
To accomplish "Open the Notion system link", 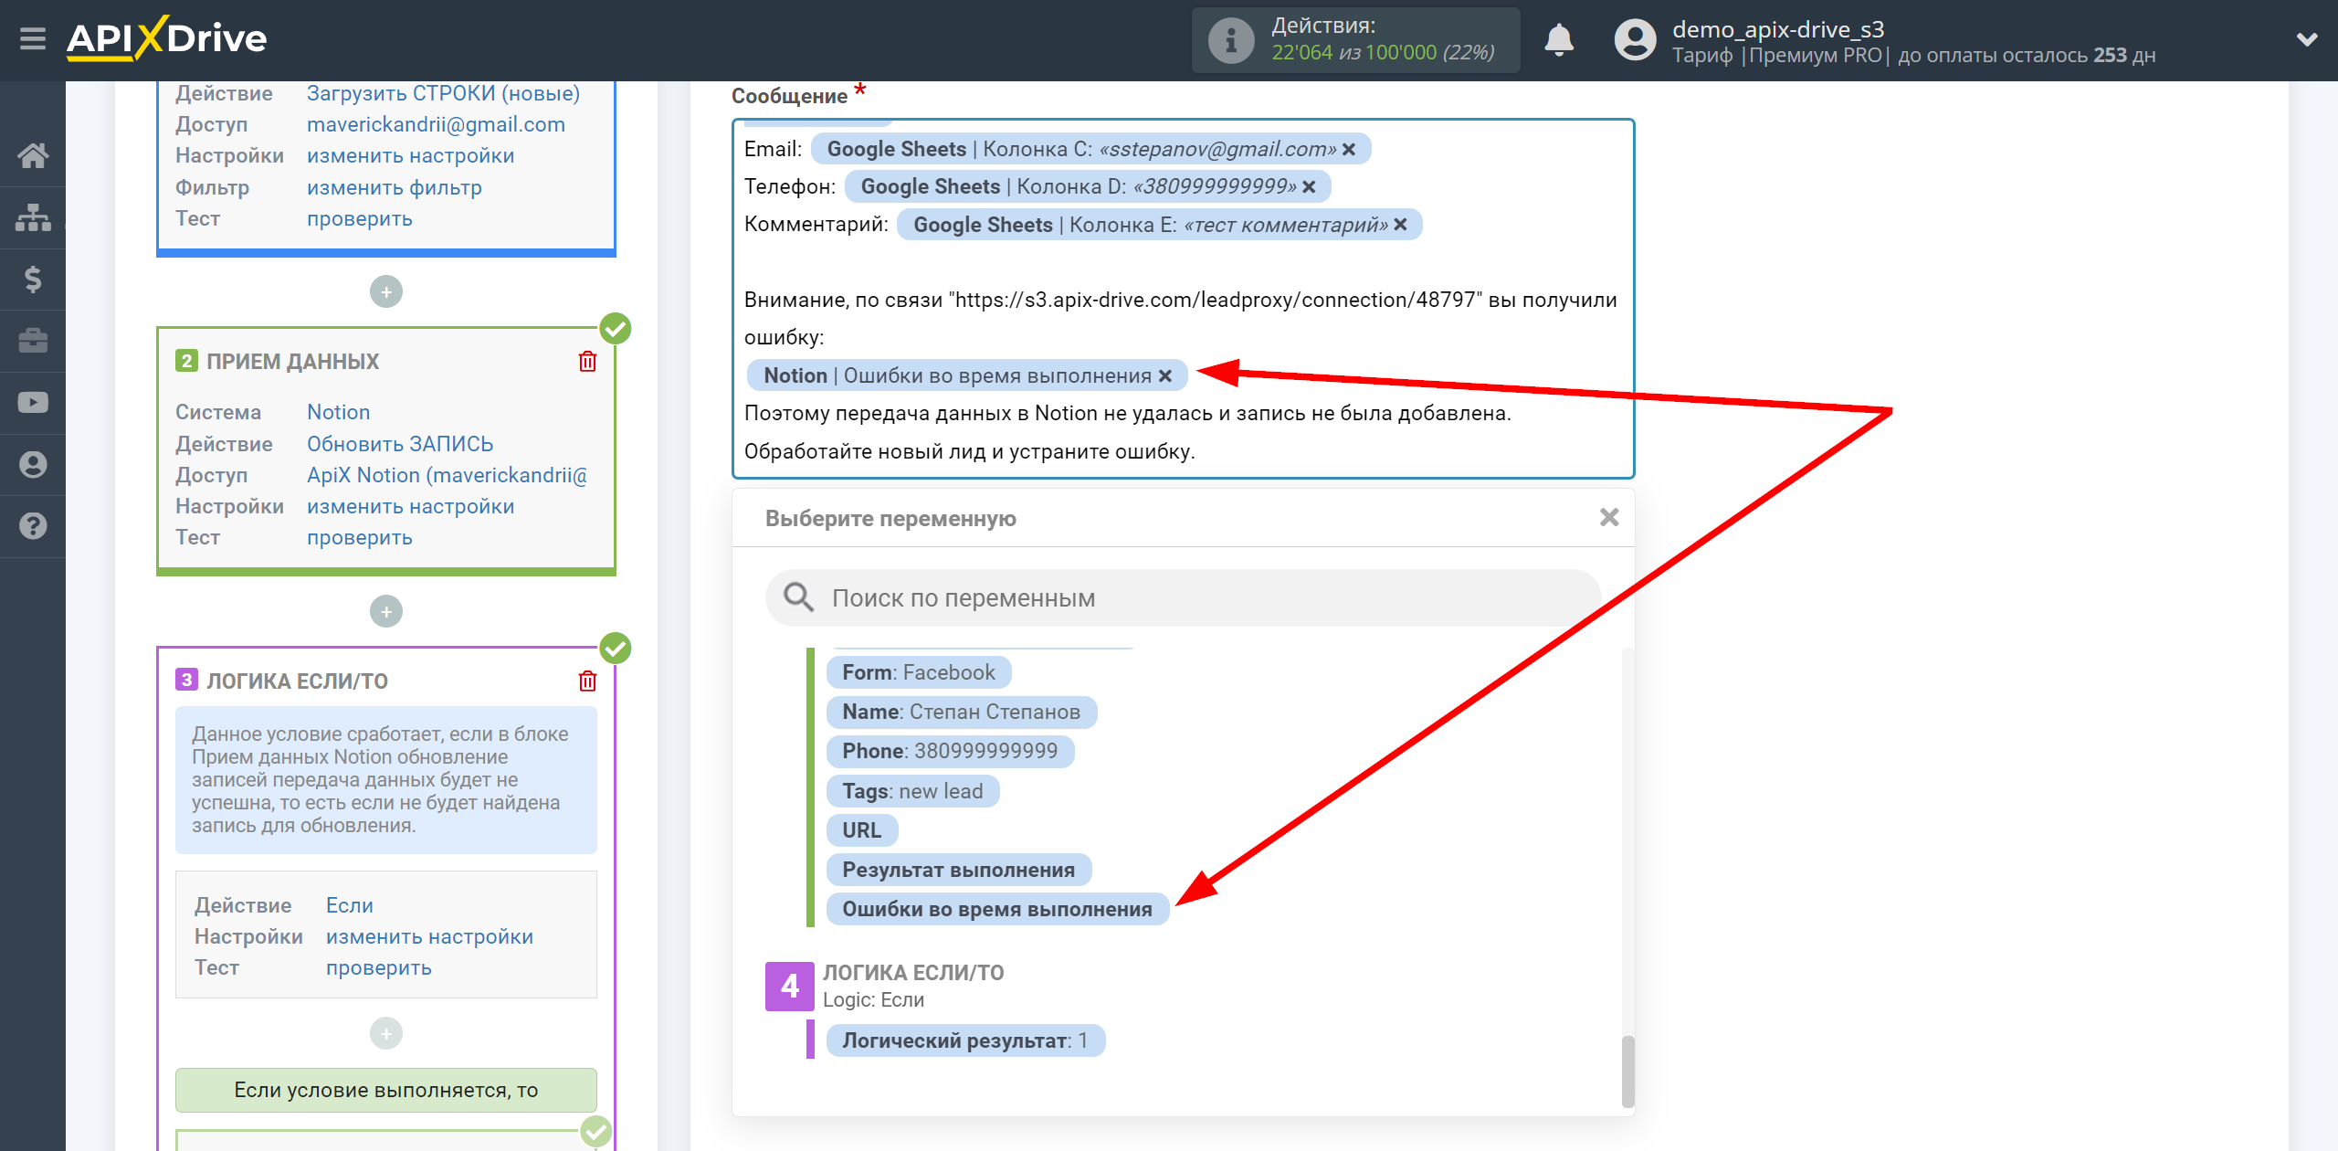I will point(338,413).
